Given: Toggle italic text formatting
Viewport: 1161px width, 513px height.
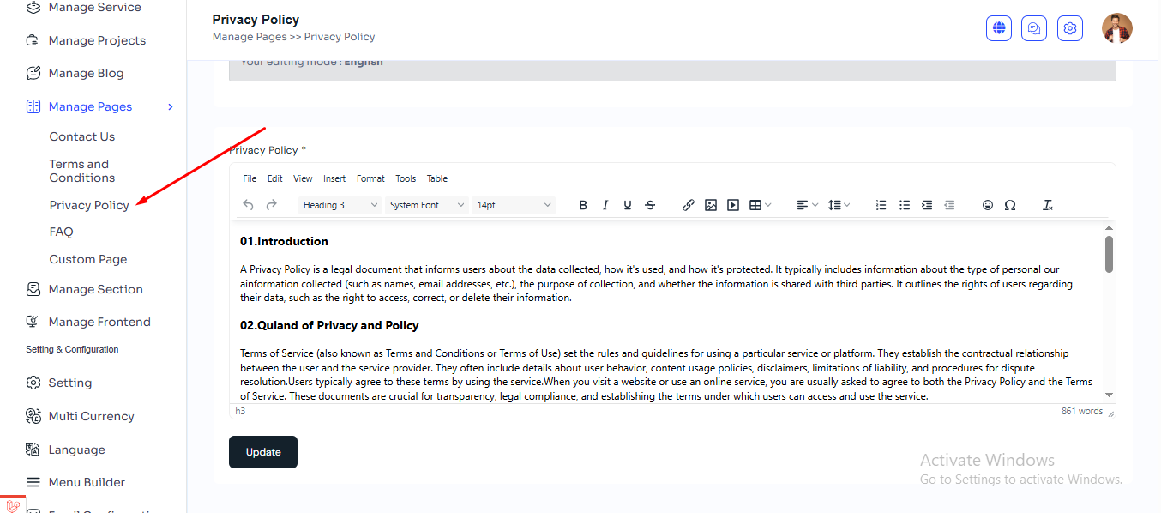Looking at the screenshot, I should (x=605, y=205).
